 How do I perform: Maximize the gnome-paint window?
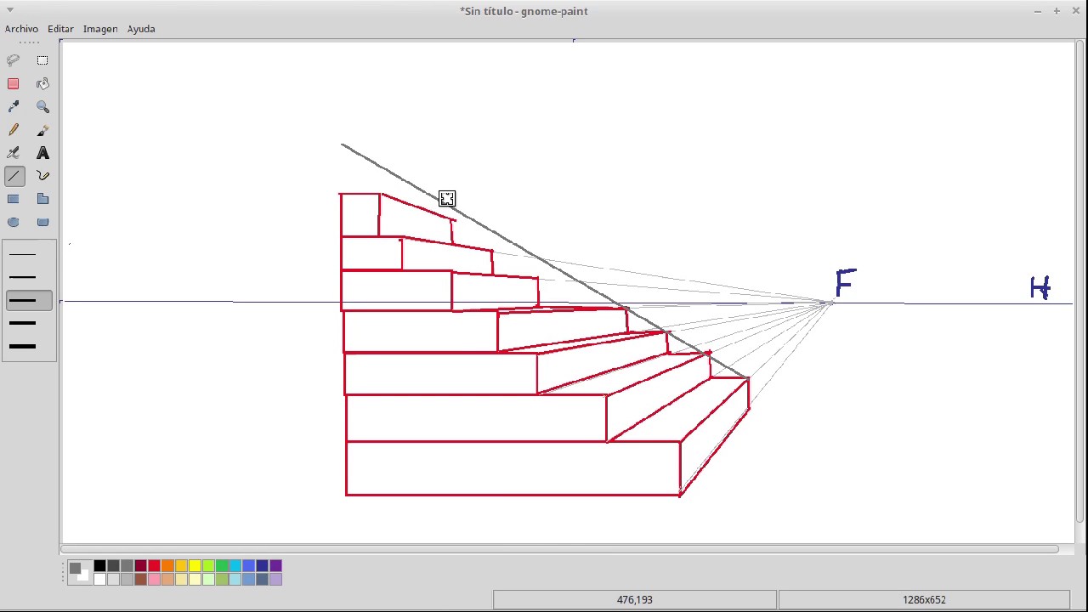coord(1057,11)
